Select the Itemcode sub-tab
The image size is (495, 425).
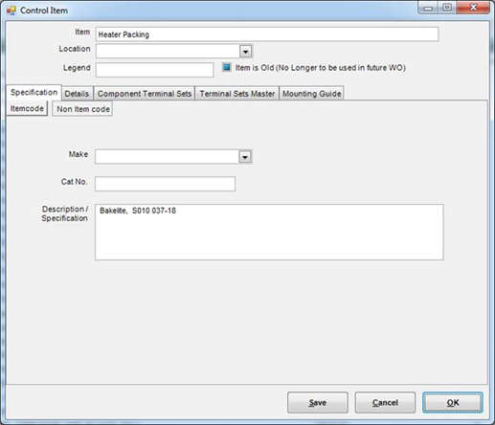click(27, 108)
